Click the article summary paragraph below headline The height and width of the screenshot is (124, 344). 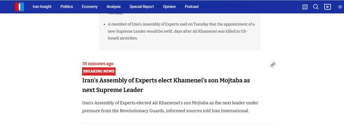(x=170, y=107)
